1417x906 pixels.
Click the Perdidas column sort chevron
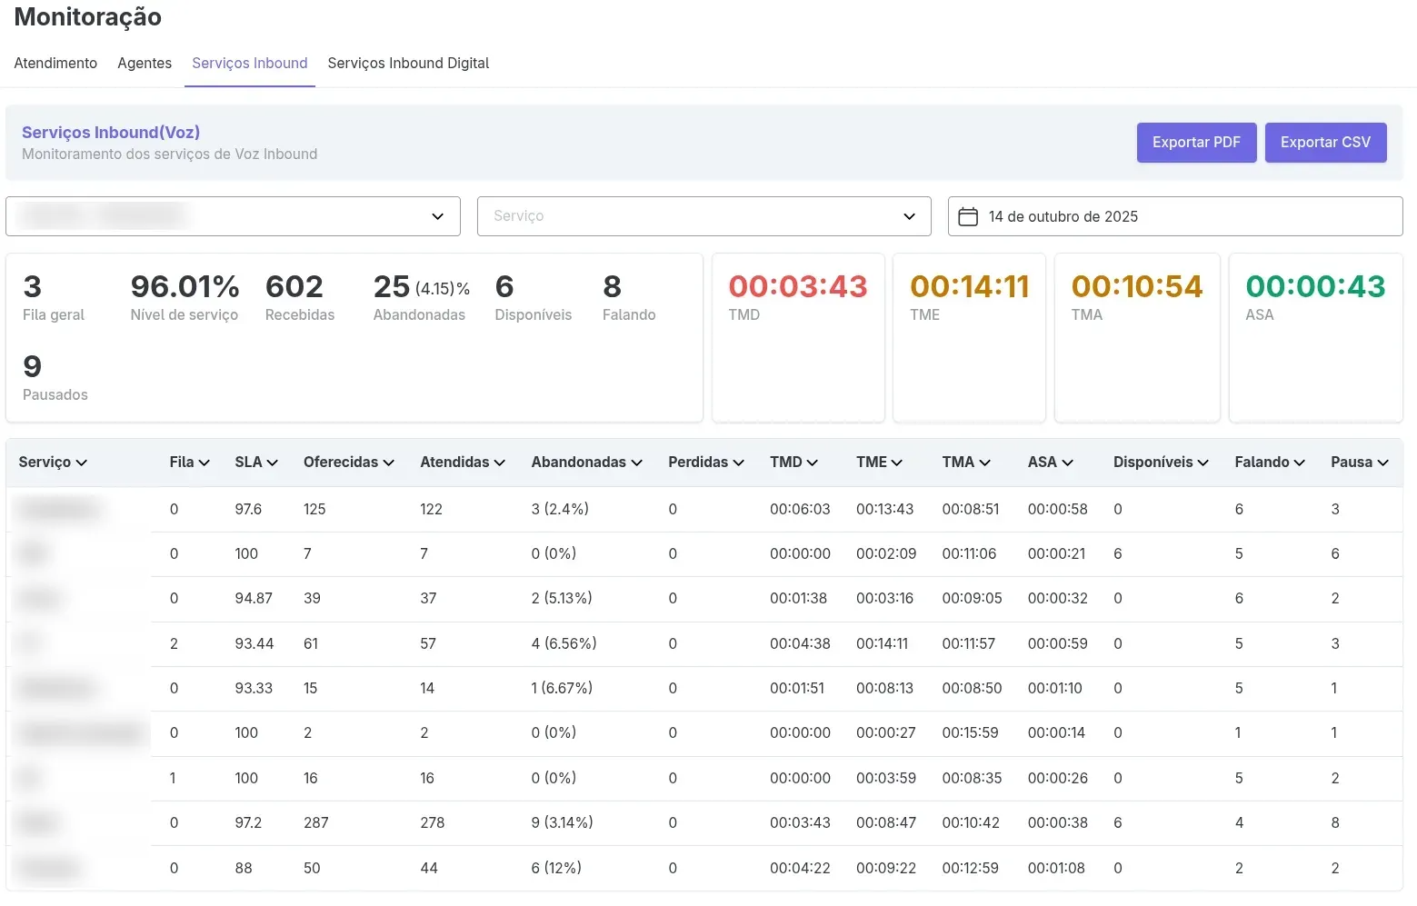(x=739, y=463)
